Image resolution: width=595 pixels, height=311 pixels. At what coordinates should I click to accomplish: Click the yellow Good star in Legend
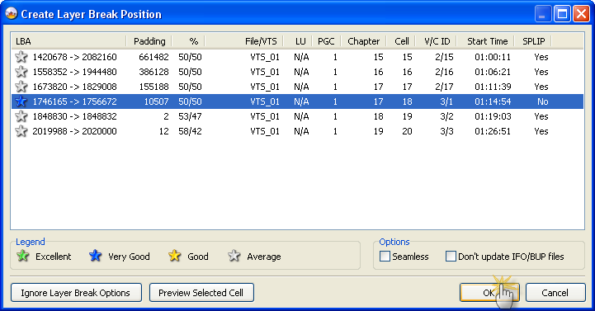pos(174,256)
